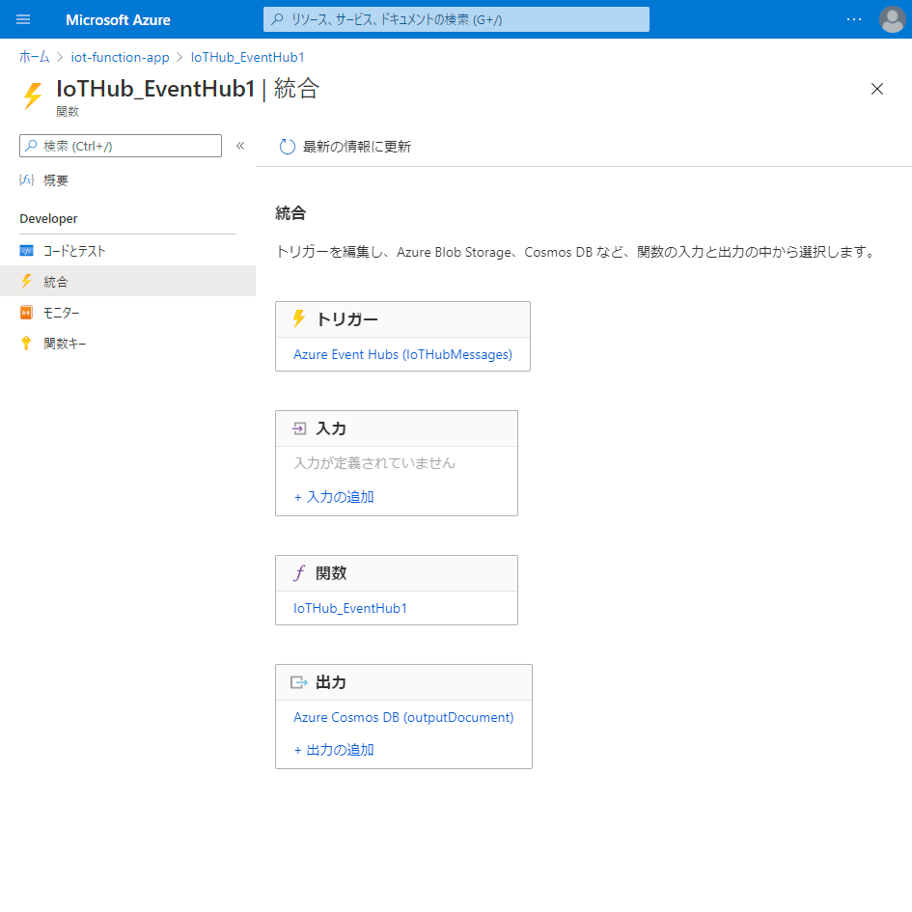Click the 概要 function icon in the sidebar
The width and height of the screenshot is (912, 912).
[27, 180]
